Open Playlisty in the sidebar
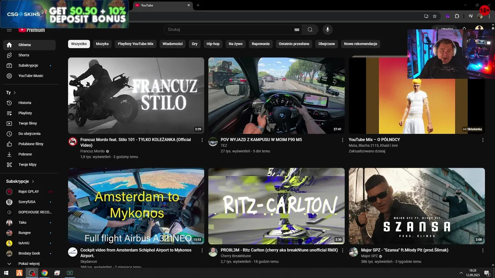 (x=29, y=113)
